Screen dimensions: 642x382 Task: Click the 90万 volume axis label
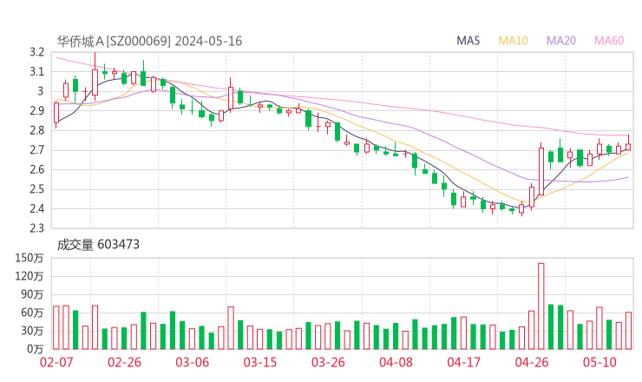(32, 294)
